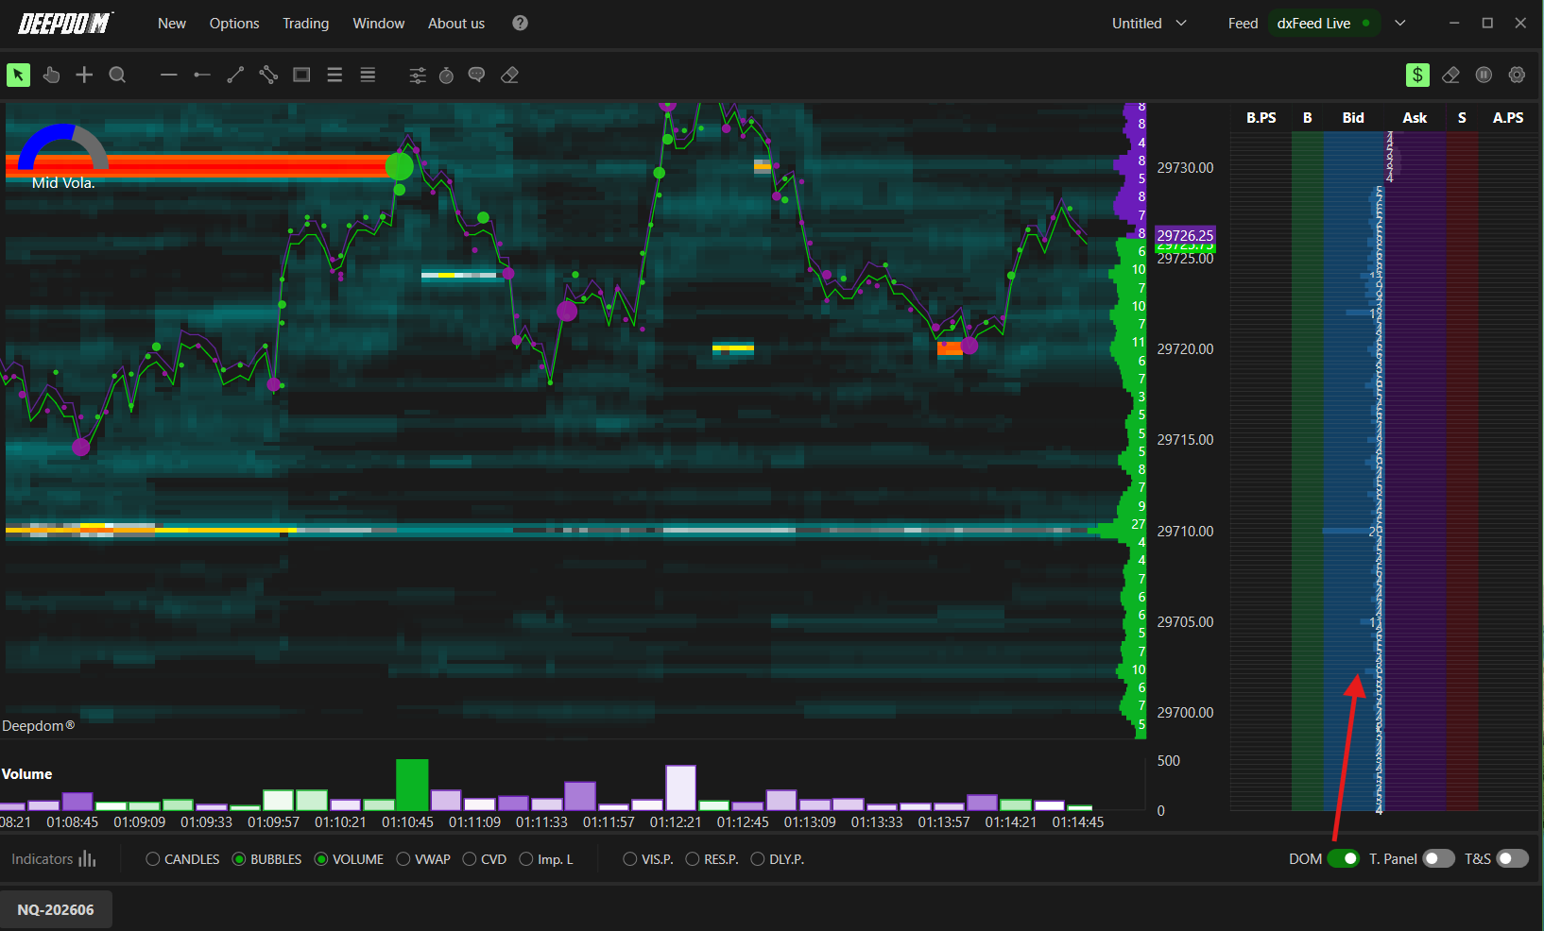This screenshot has height=931, width=1544.
Task: Activate the crosshair tool
Action: point(84,75)
